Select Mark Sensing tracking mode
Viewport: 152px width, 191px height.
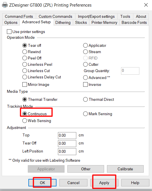pos(85,114)
